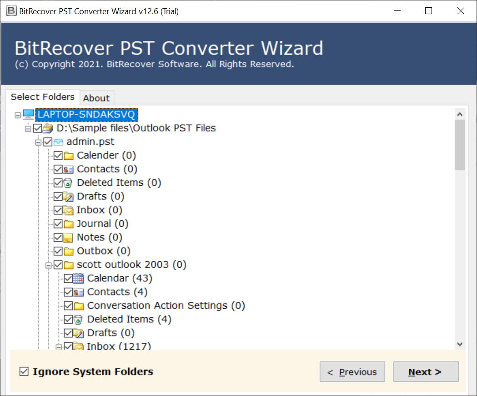
Task: Click the folder icon for D:\Sample files path
Action: tap(48, 128)
